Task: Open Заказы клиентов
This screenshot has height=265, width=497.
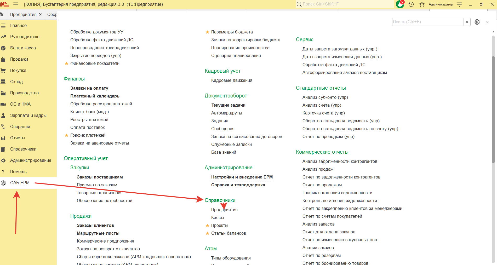Action: [x=95, y=226]
